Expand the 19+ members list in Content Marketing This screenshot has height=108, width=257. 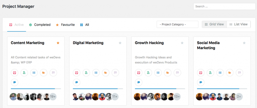click(53, 96)
